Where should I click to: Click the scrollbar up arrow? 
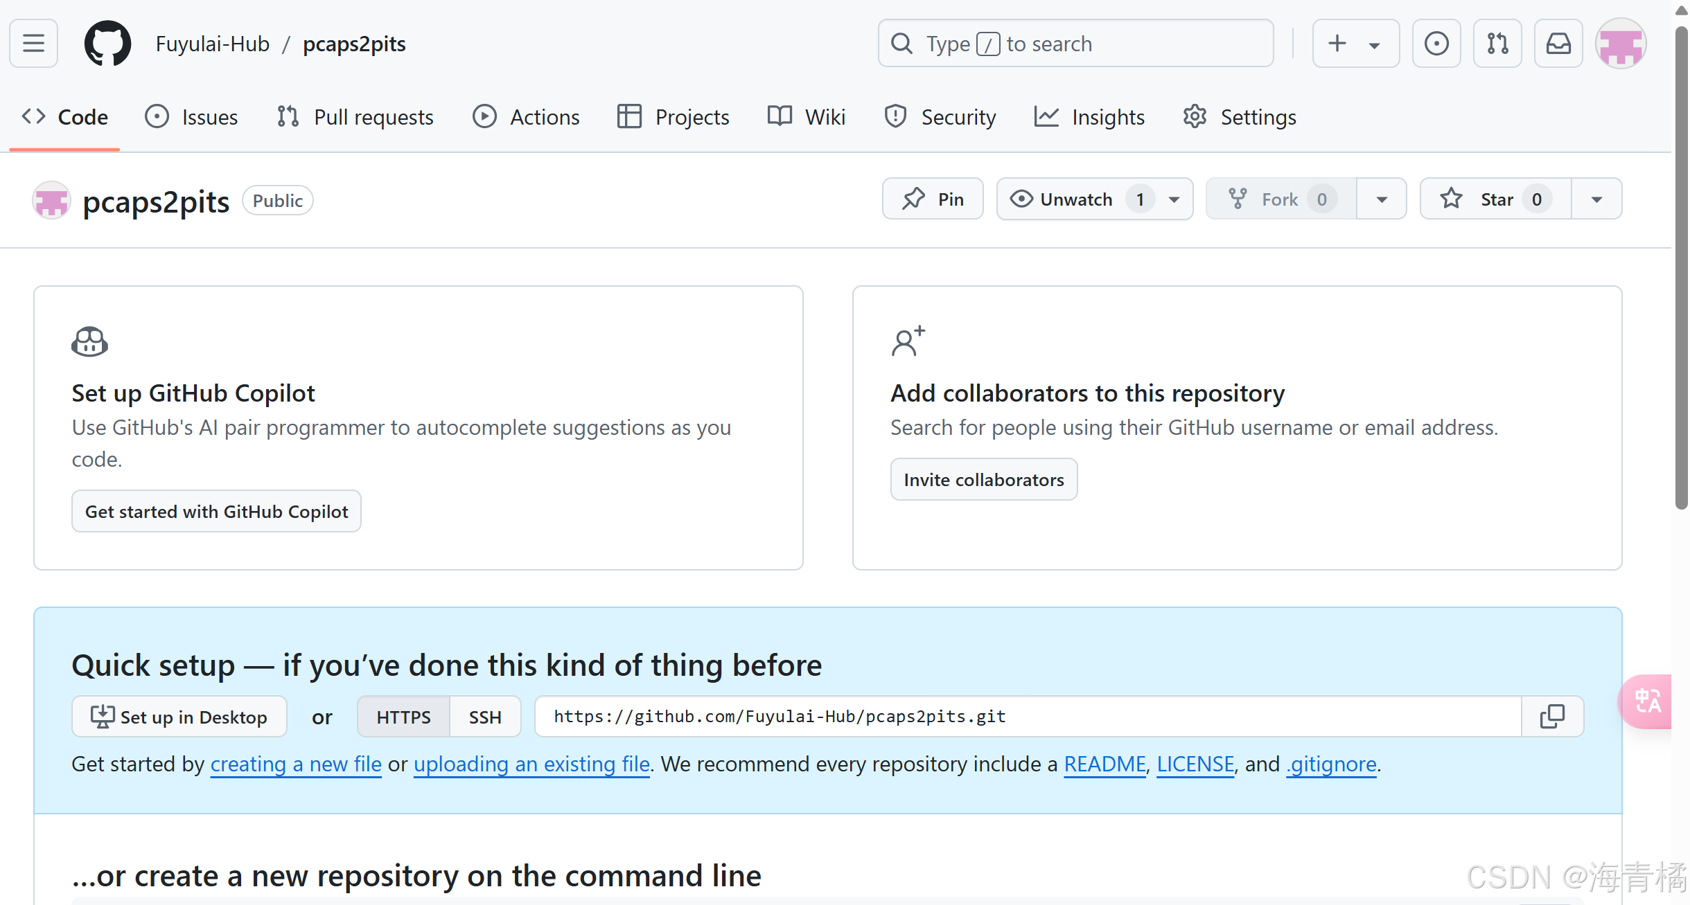(x=1682, y=10)
